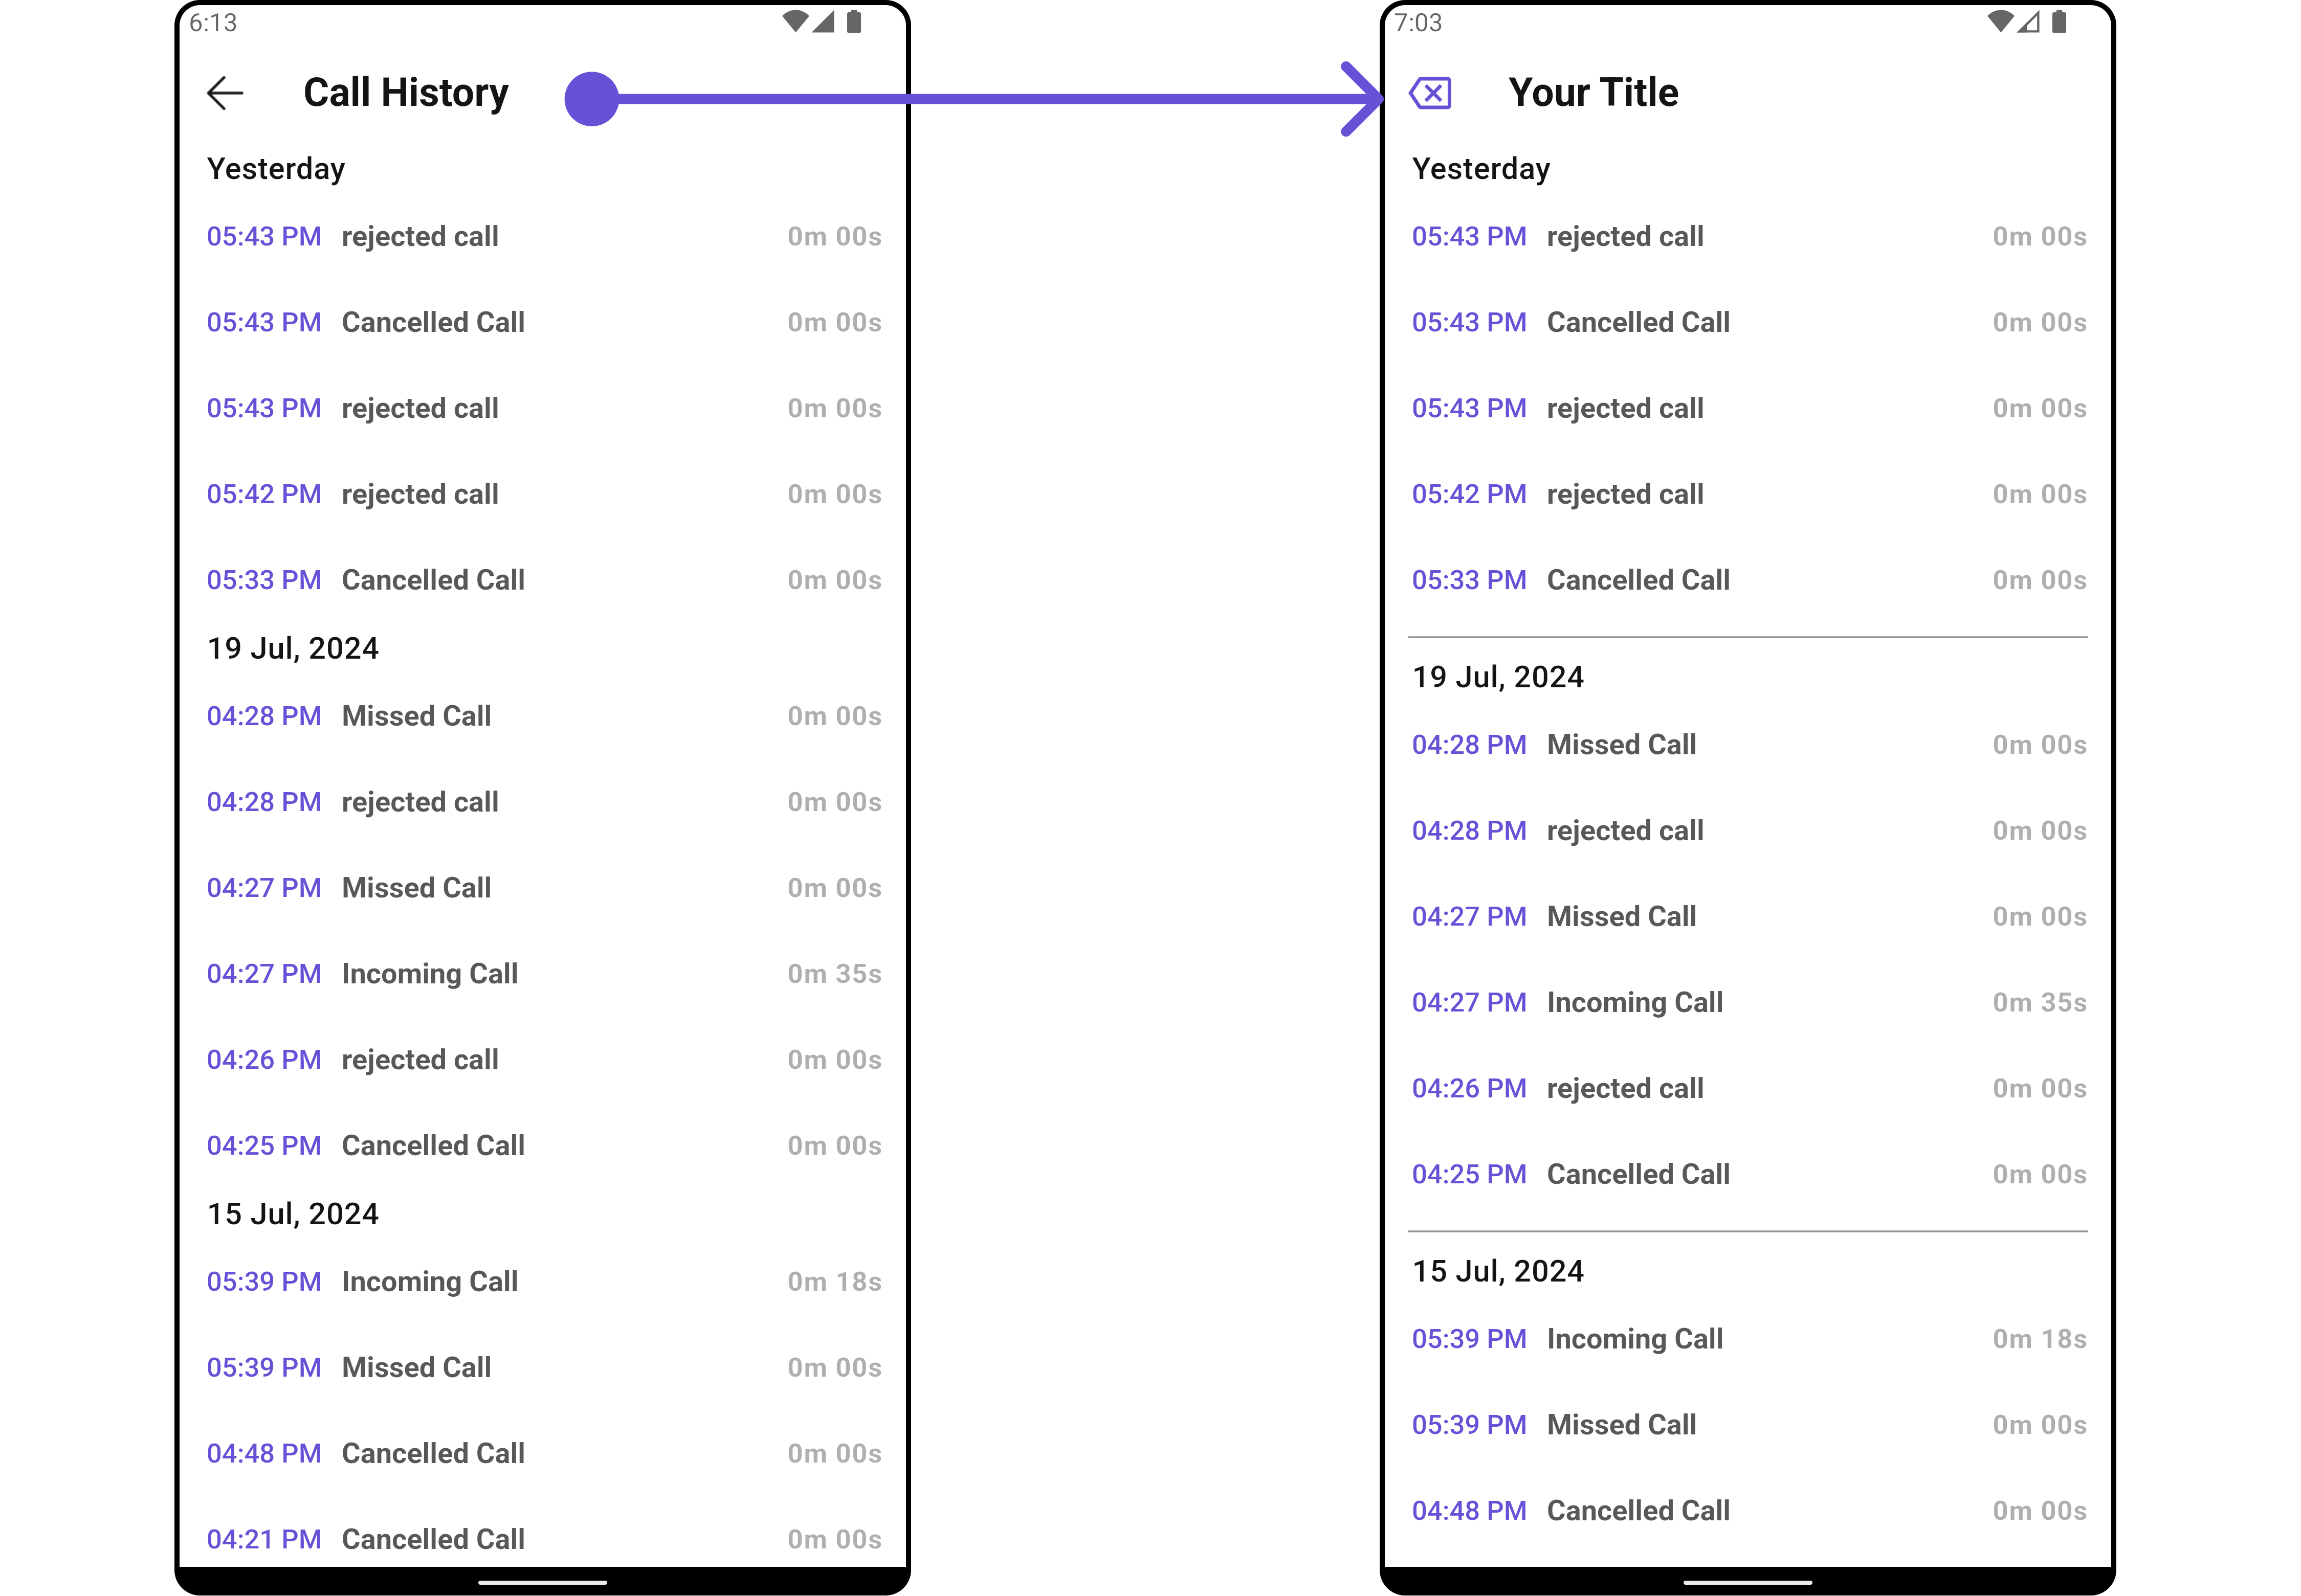Screen dimensions: 2301x1596
Task: Tap the left phone's battery status icon
Action: (853, 22)
